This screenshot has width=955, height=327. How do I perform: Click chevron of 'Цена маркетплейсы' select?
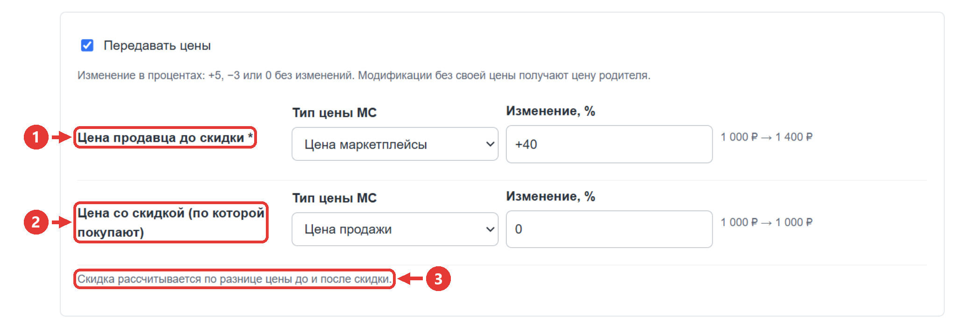[490, 144]
